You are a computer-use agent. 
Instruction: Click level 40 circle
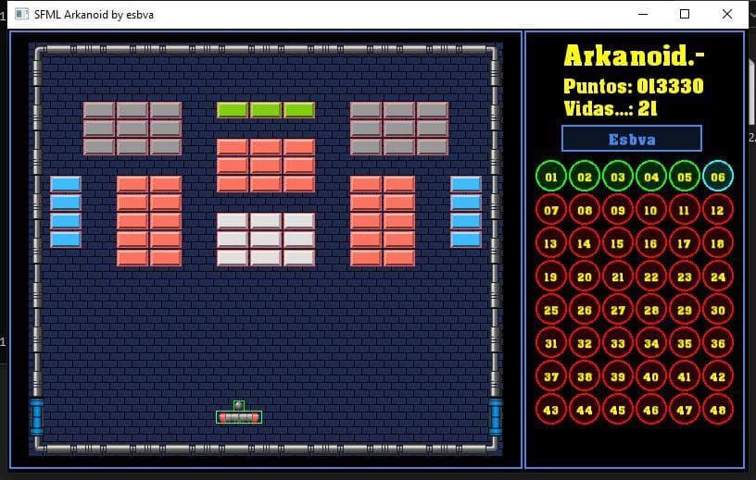(651, 376)
